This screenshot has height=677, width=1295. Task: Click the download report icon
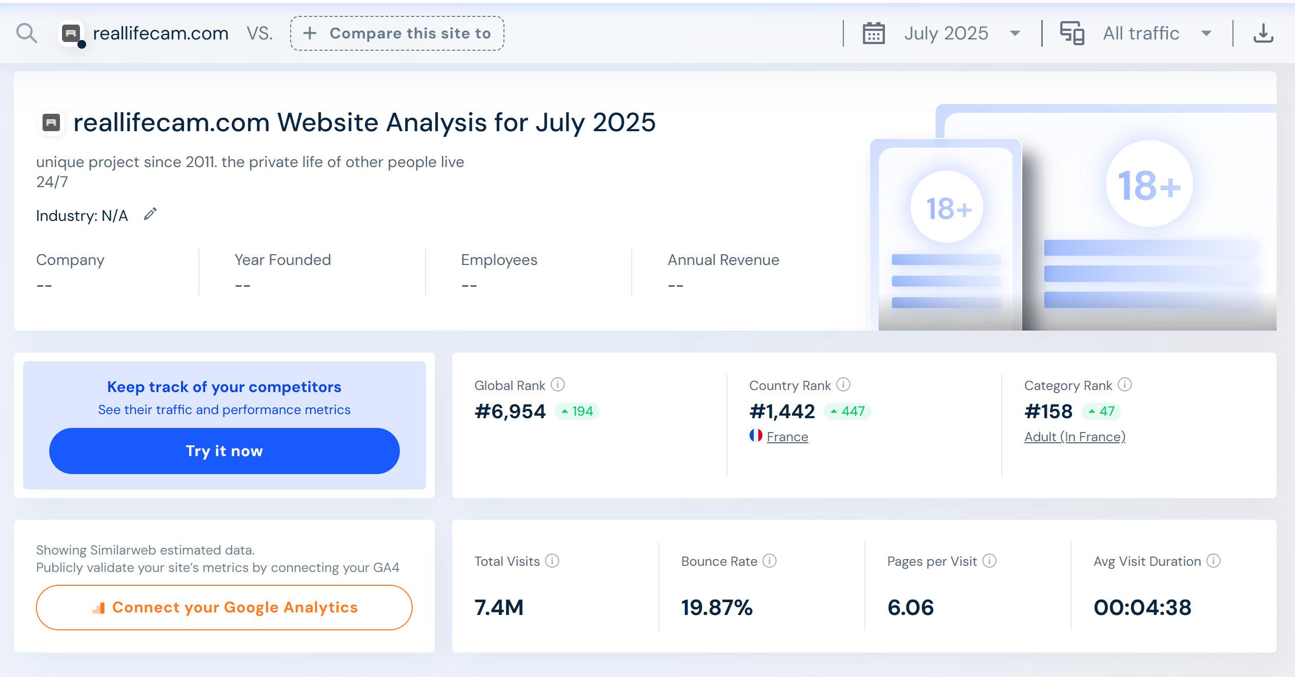click(x=1263, y=33)
